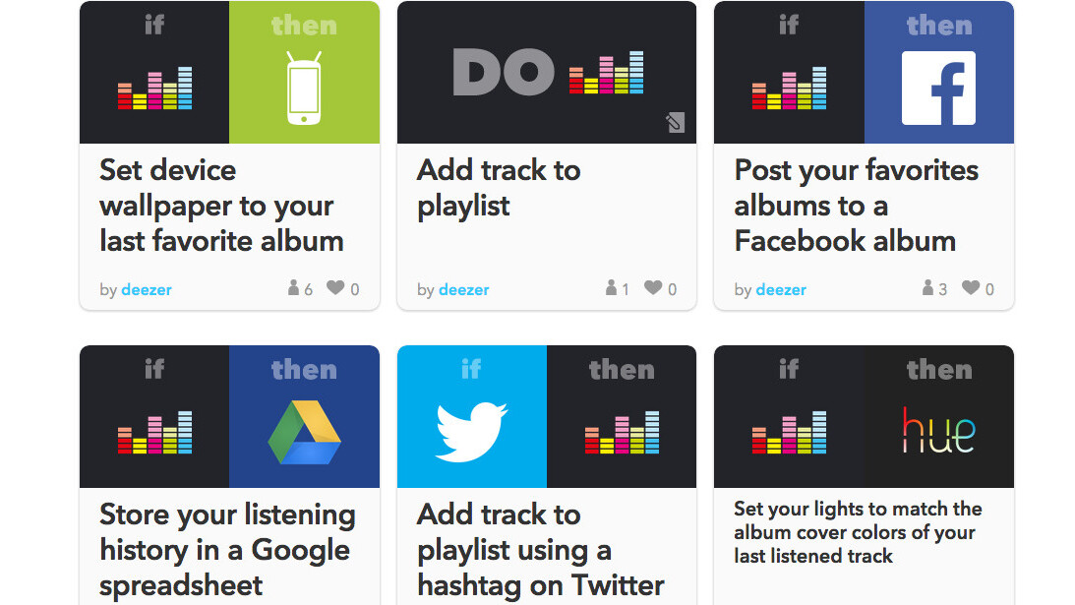The height and width of the screenshot is (605, 1075).
Task: Open deezer author link under Add track recipe
Action: coord(463,290)
